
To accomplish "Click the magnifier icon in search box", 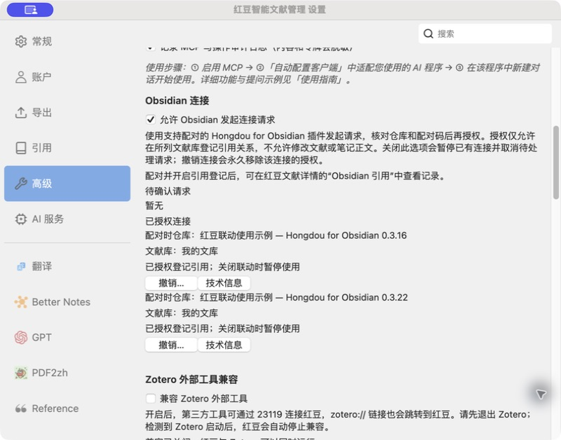I will click(x=428, y=34).
